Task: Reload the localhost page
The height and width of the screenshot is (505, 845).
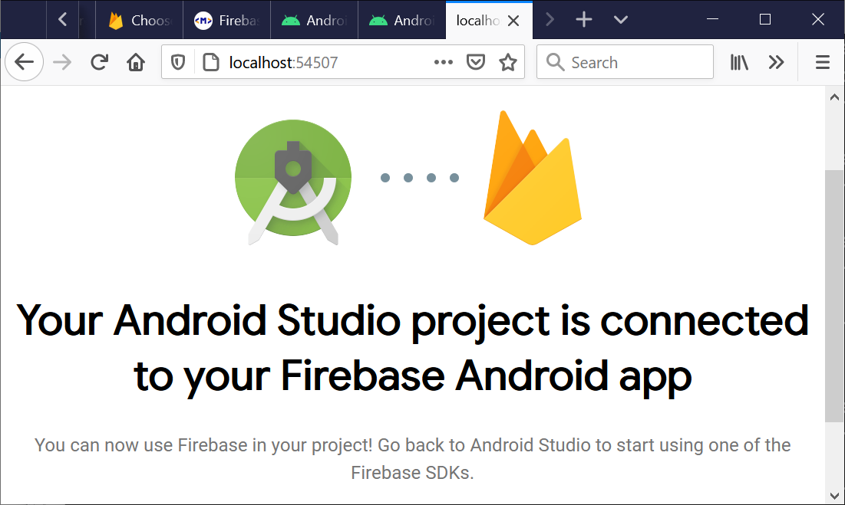Action: [x=99, y=63]
